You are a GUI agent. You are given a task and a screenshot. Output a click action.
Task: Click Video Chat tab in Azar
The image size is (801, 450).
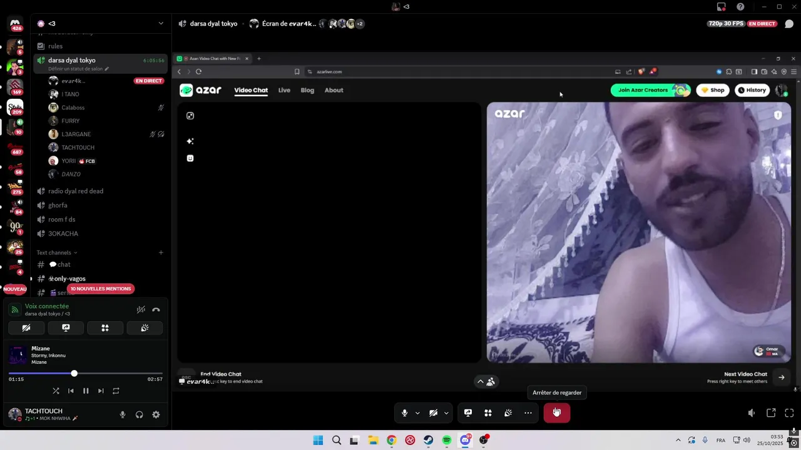tap(251, 90)
